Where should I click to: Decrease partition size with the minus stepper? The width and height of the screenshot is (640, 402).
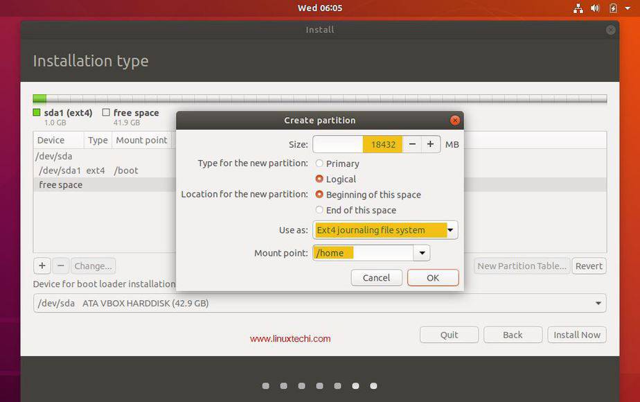[412, 144]
